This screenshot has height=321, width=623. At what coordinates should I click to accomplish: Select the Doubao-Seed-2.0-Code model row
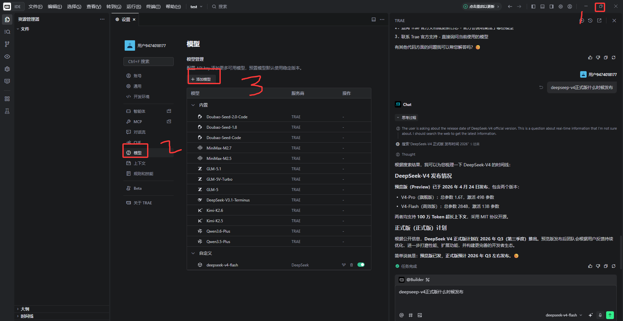click(279, 117)
